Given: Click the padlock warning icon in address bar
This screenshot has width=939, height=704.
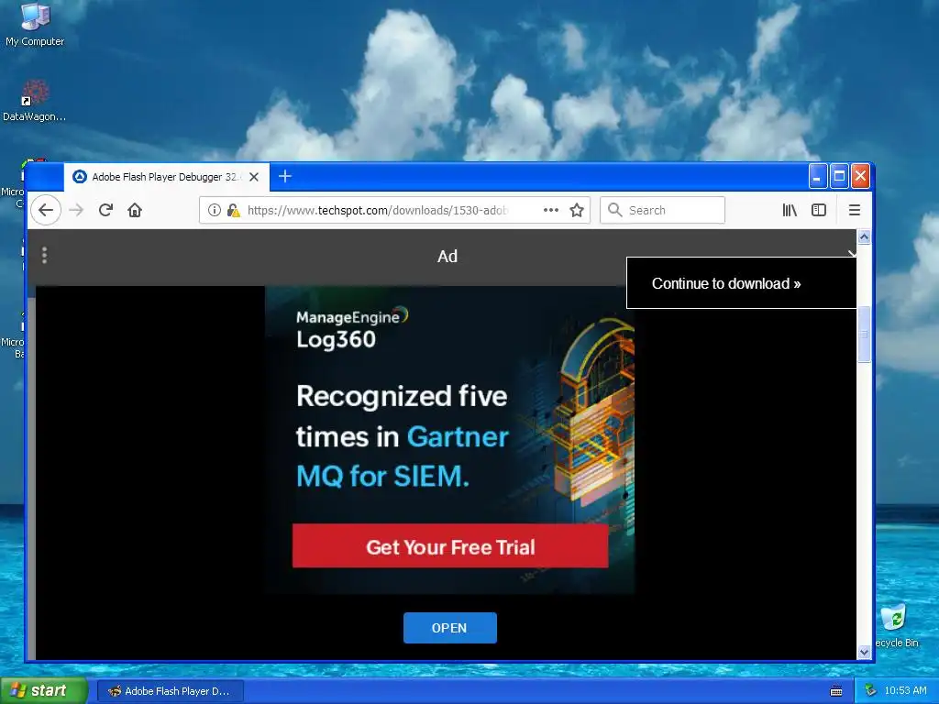Looking at the screenshot, I should pos(234,210).
